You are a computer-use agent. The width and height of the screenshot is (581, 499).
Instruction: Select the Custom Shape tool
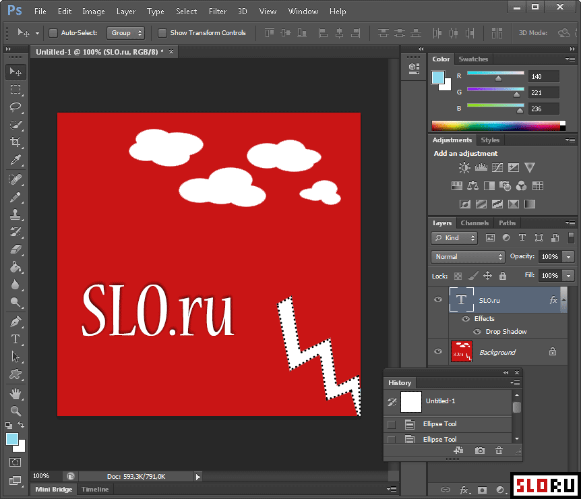pyautogui.click(x=16, y=374)
